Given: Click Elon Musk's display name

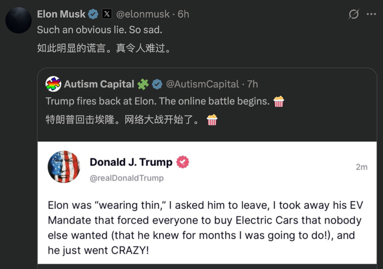Looking at the screenshot, I should coord(61,14).
